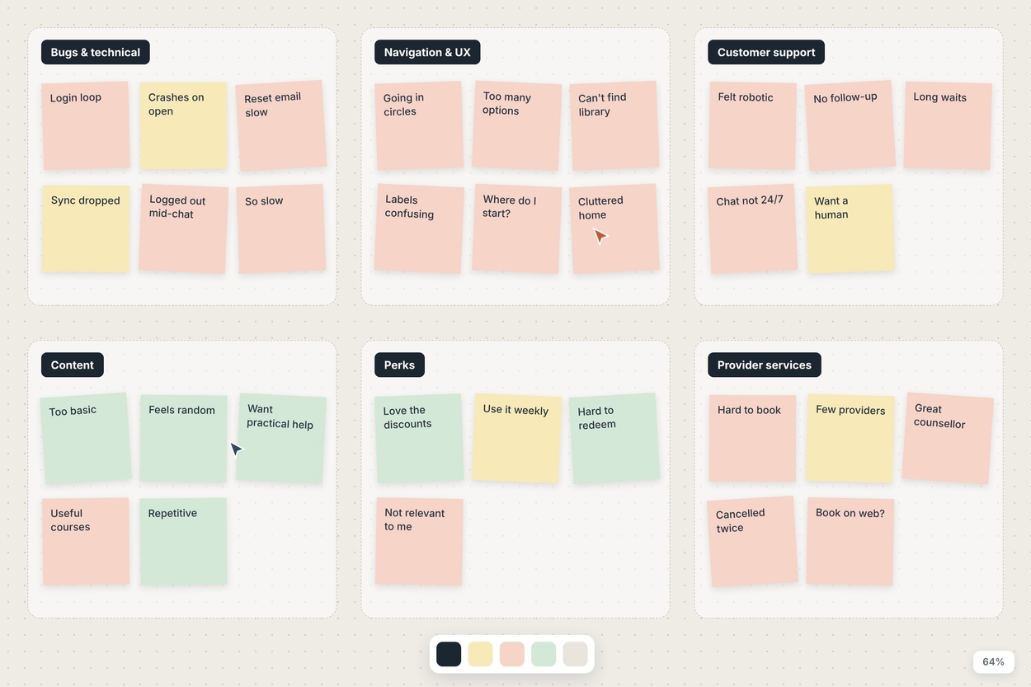Click the Great counsellor sticky note
This screenshot has height=687, width=1031.
(948, 438)
